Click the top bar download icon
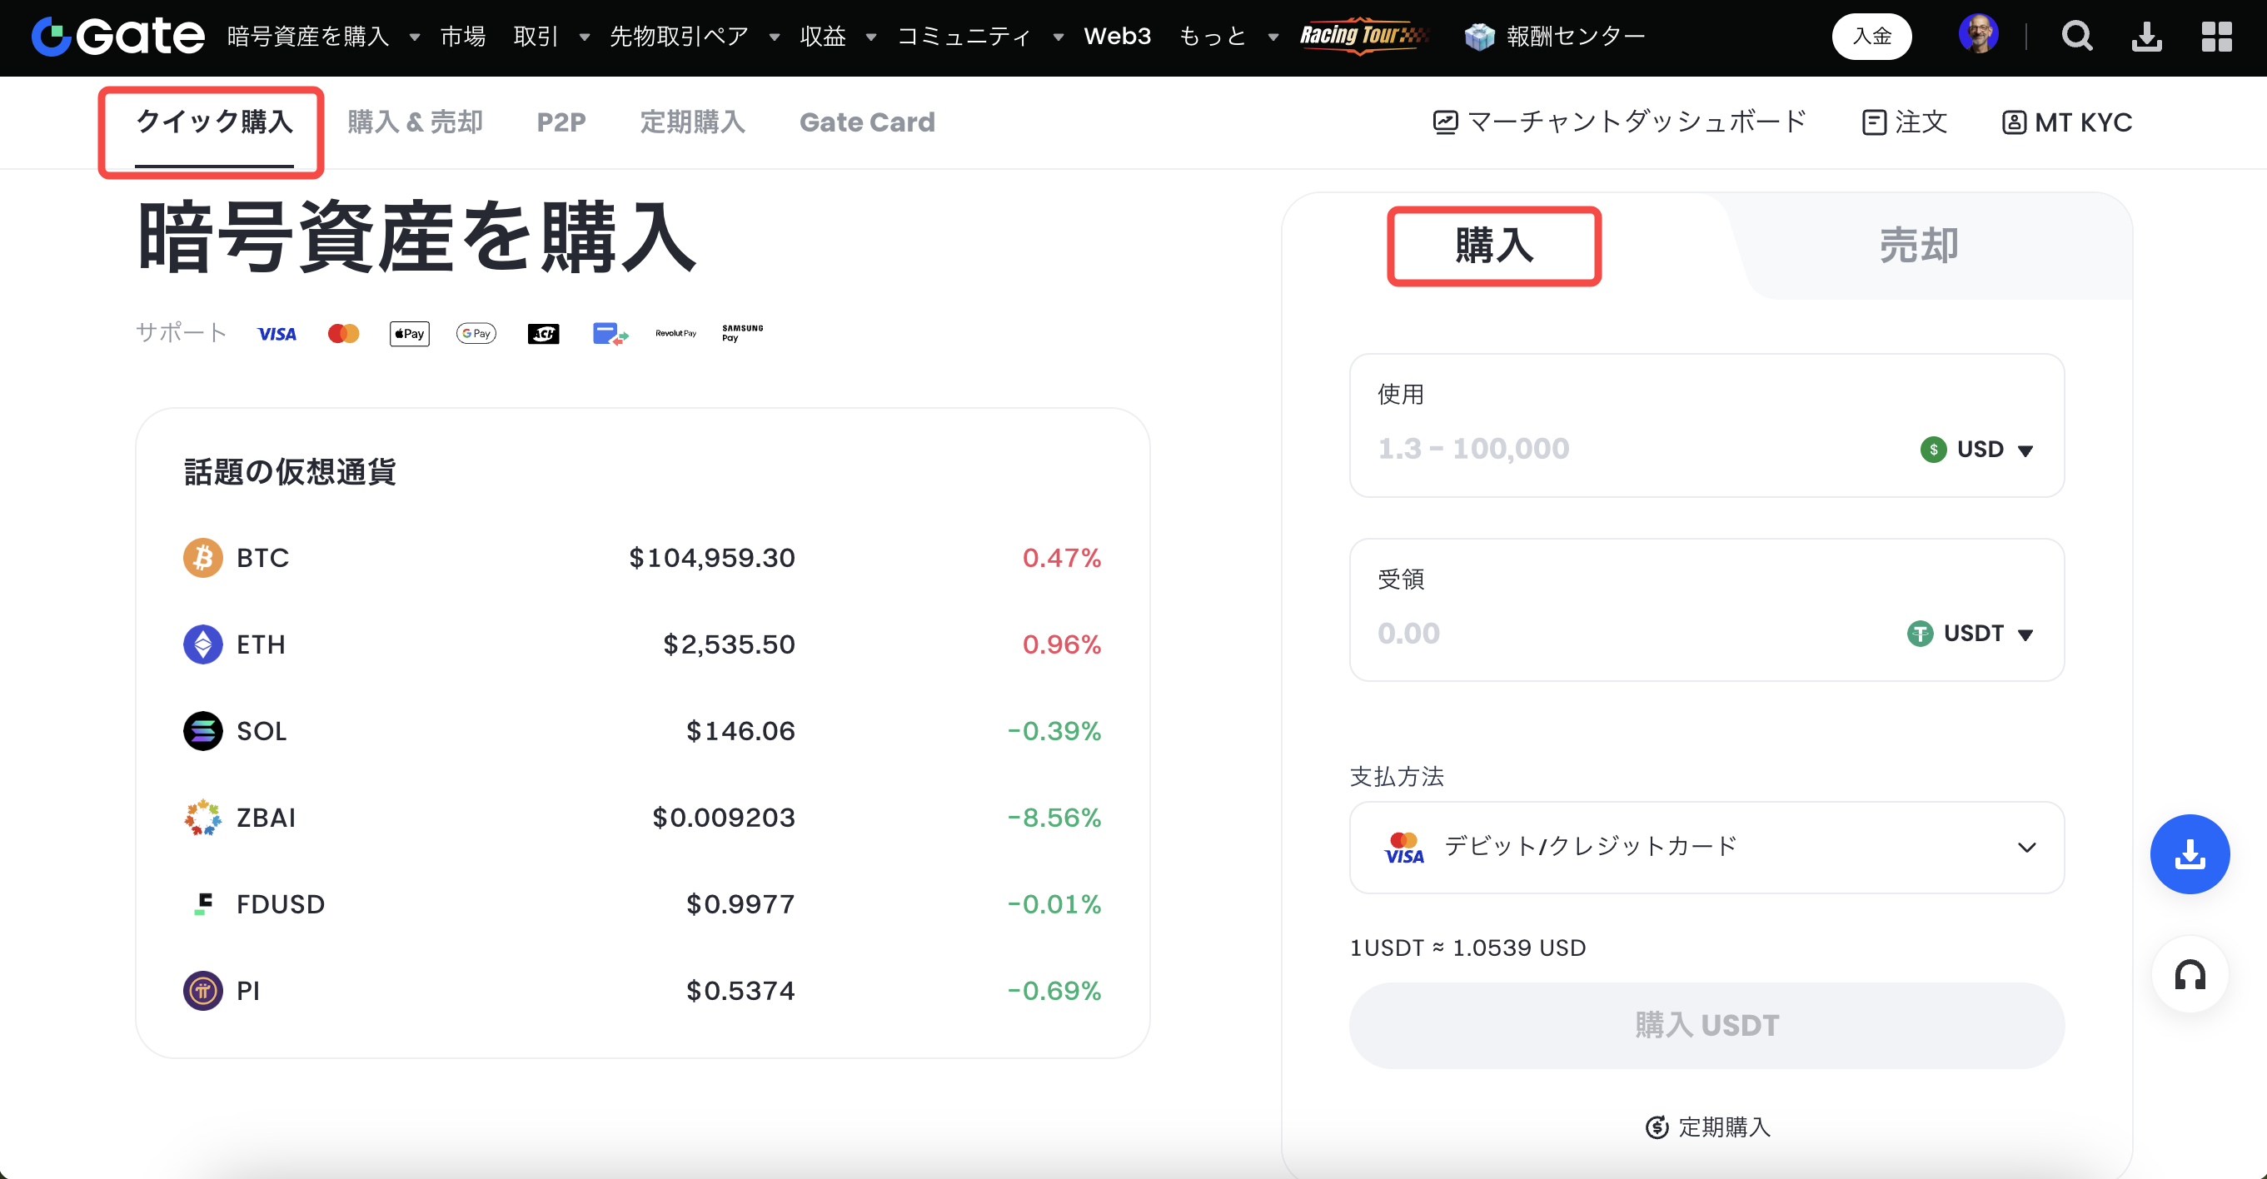Image resolution: width=2267 pixels, height=1179 pixels. (x=2146, y=36)
